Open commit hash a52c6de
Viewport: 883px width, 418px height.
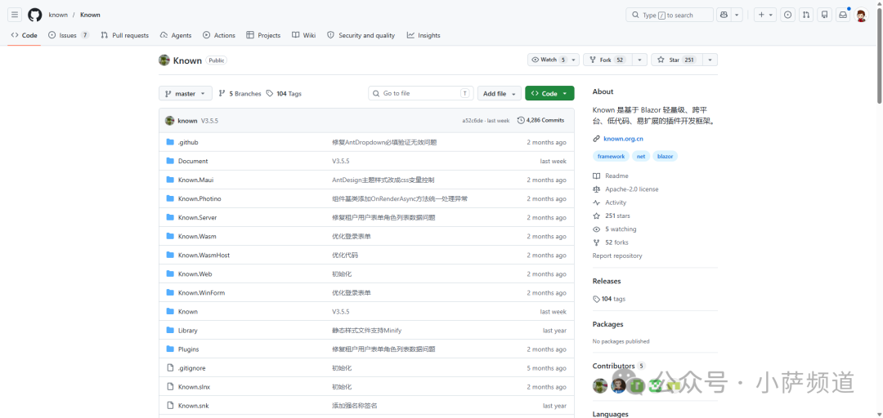coord(472,120)
